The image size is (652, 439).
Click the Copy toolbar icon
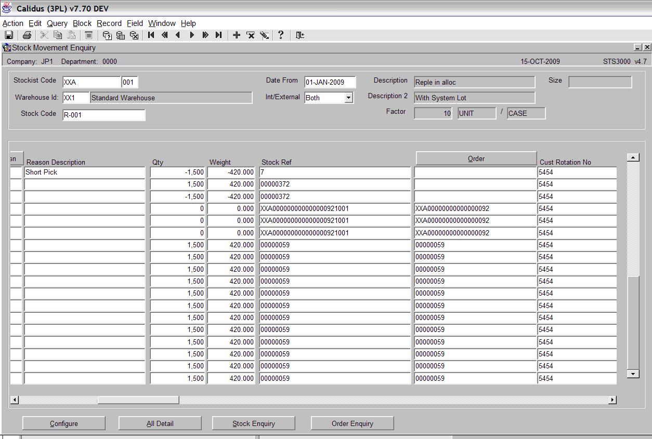tap(58, 35)
